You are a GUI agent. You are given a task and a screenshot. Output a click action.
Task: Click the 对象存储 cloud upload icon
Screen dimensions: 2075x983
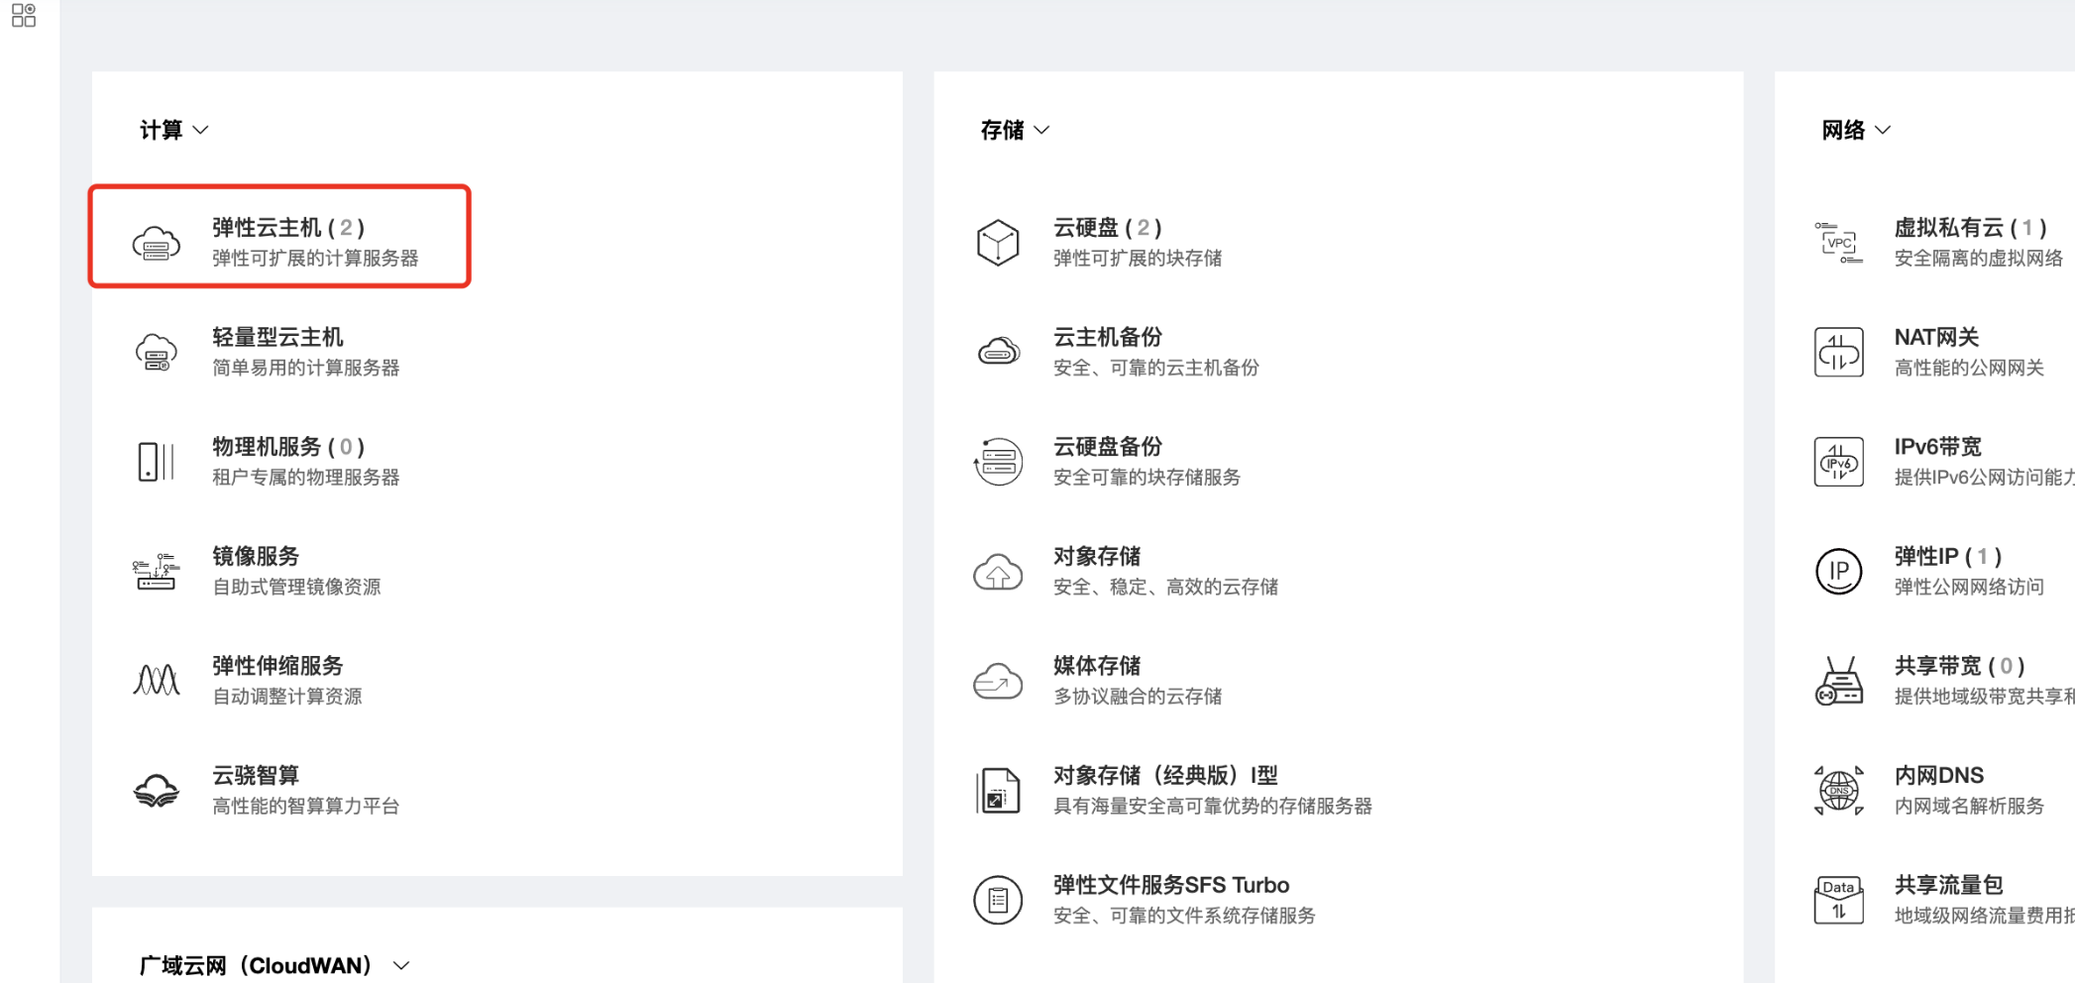998,572
